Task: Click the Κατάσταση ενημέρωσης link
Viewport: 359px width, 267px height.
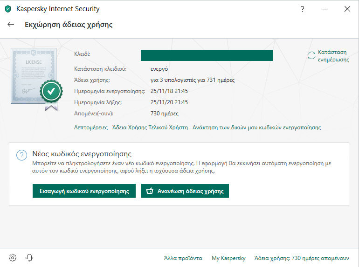Action: click(x=333, y=56)
